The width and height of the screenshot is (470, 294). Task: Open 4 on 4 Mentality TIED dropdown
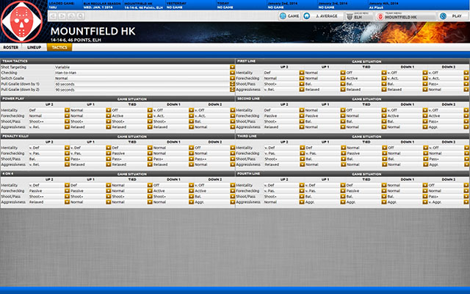pos(150,185)
